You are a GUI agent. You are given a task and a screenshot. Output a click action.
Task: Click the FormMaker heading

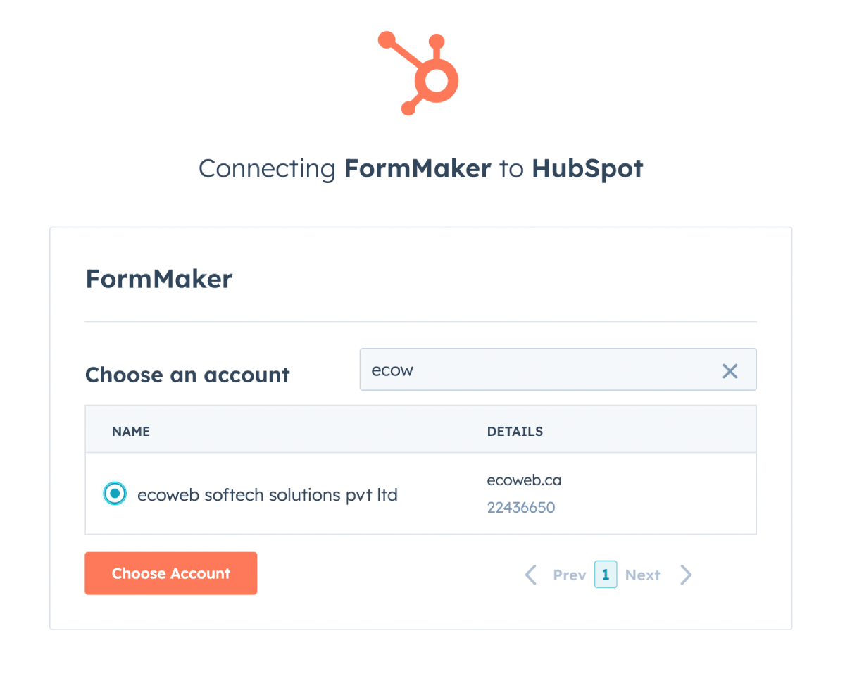[158, 279]
